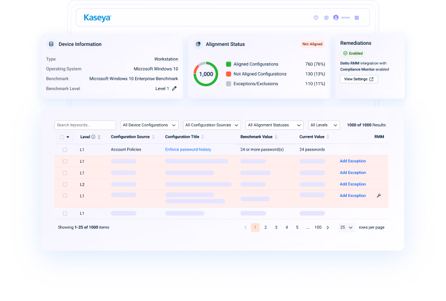446x301 pixels.
Task: Click the '110 (11%)' value
Action: (x=315, y=84)
